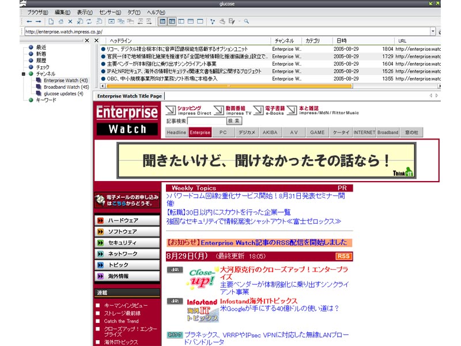Open the Broadband site tab

pos(388,133)
